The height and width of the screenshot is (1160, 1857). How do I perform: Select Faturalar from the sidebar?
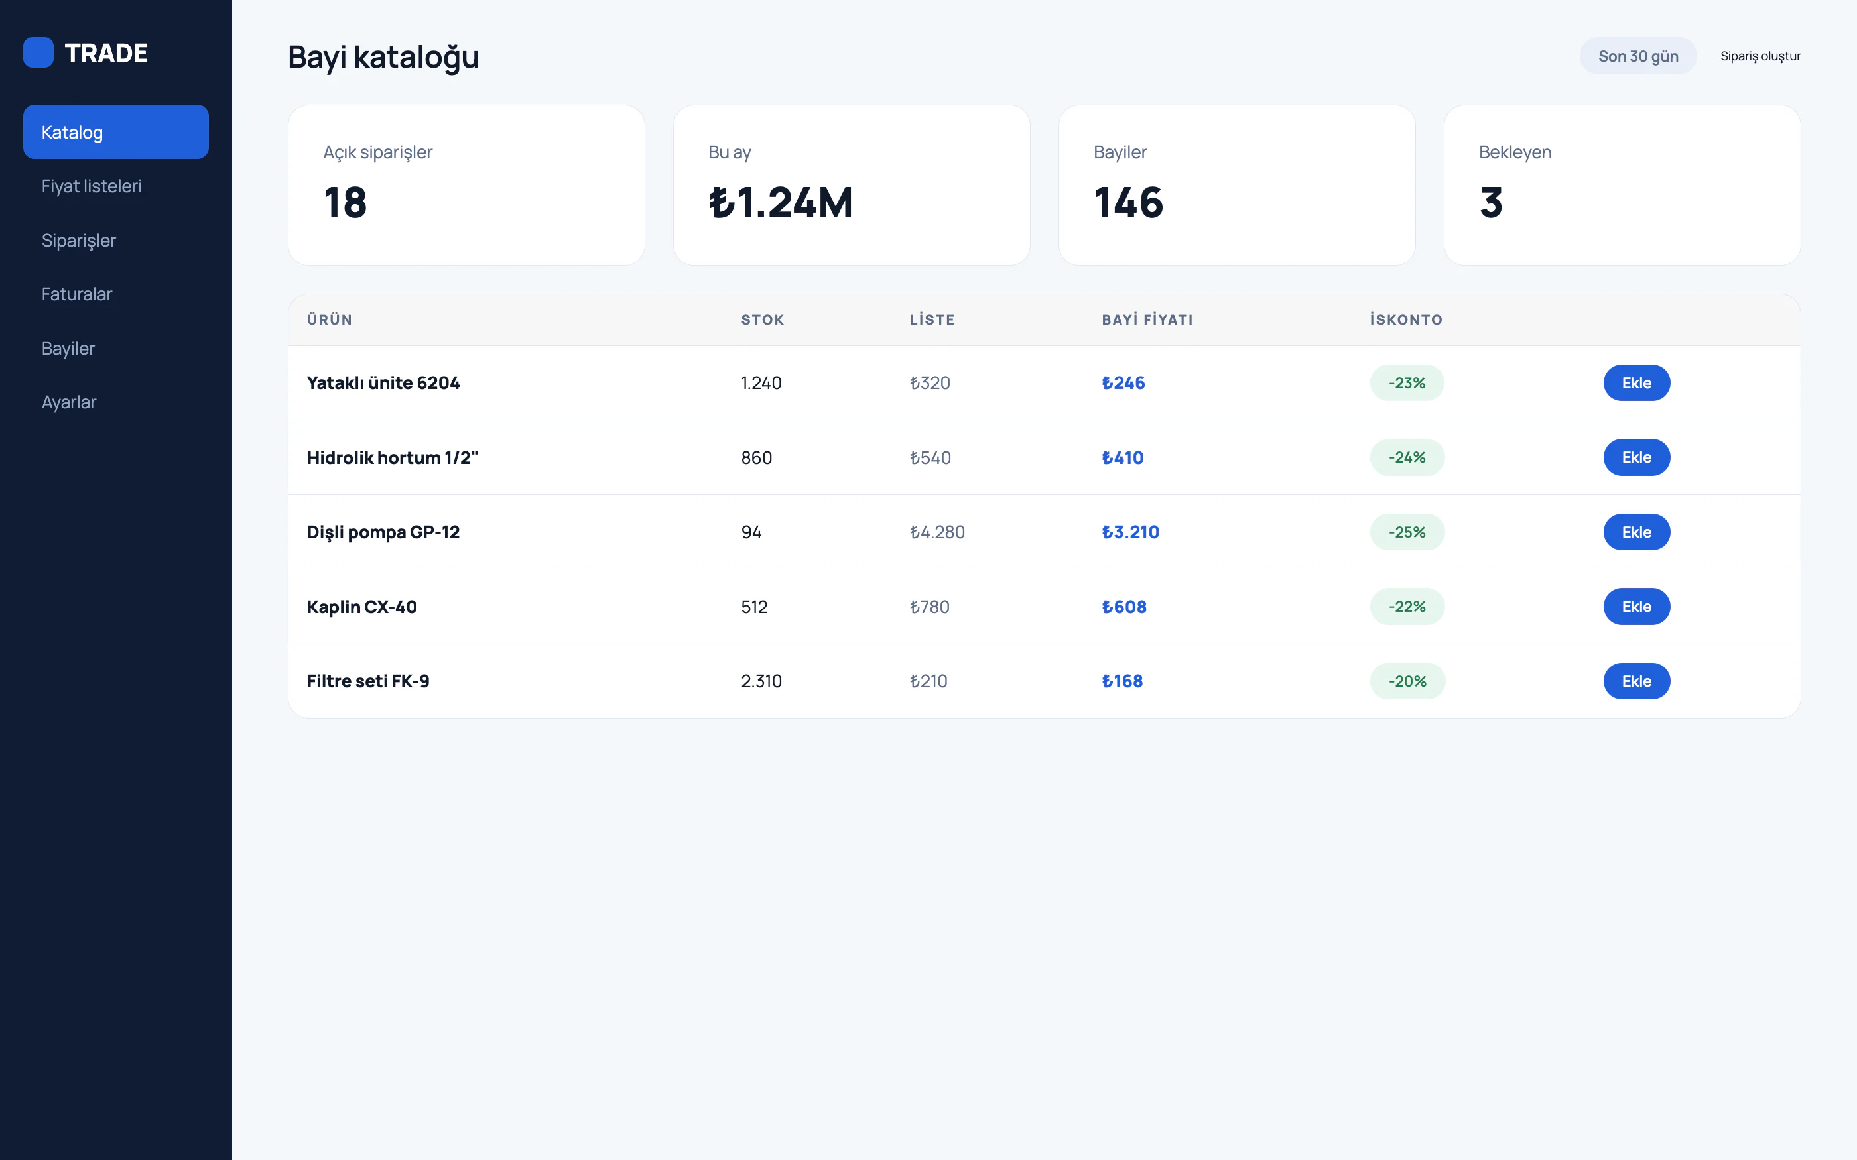point(116,294)
